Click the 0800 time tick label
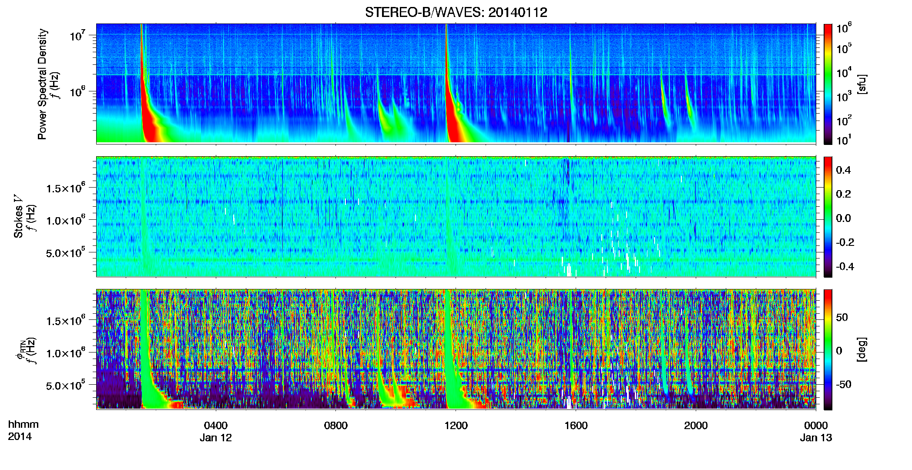 tap(336, 426)
